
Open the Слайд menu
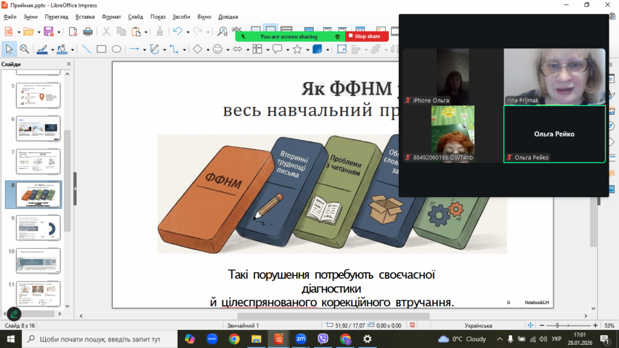(x=135, y=17)
